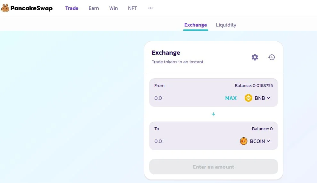The height and width of the screenshot is (183, 317).
Task: Click the BCOIN token coin icon
Action: (244, 141)
